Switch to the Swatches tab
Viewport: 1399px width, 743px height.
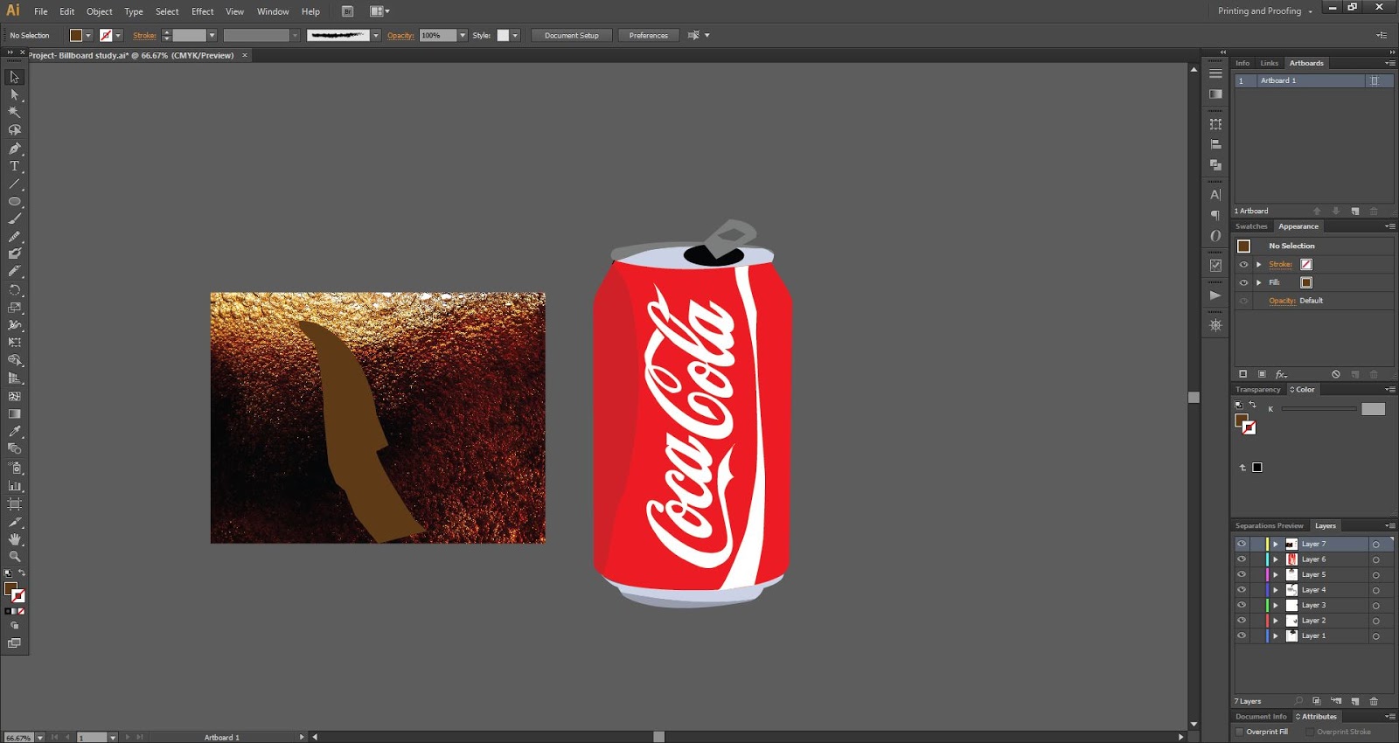(1251, 226)
